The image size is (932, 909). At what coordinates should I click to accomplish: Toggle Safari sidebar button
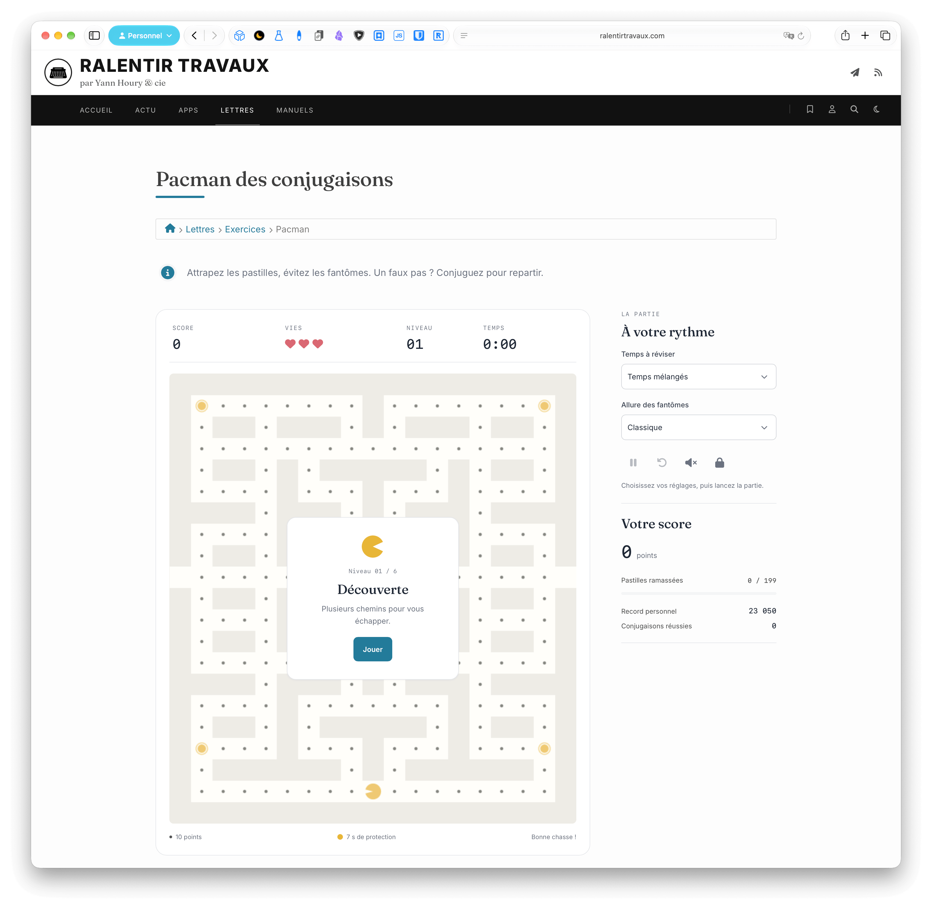point(94,35)
